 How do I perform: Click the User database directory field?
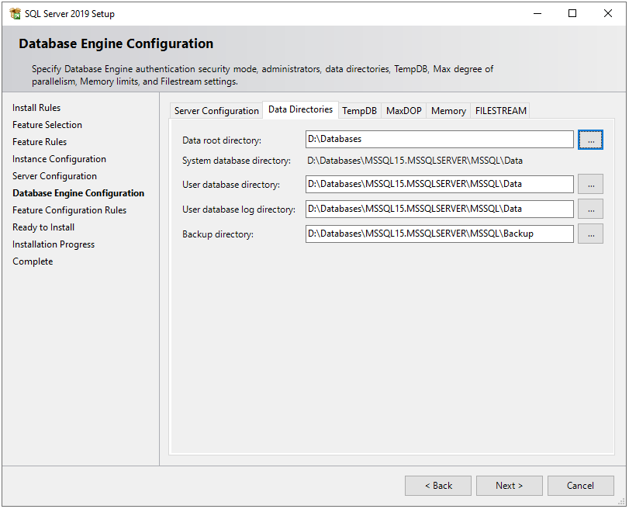[439, 185]
